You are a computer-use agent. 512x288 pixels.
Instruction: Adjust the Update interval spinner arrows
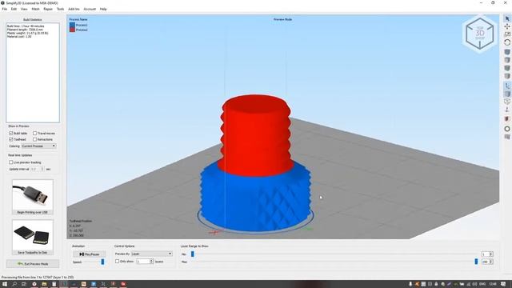tap(42, 169)
